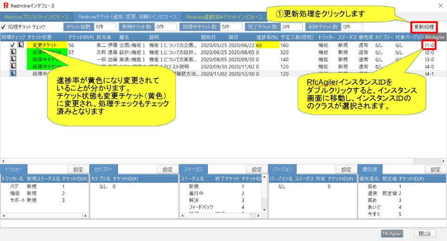The width and height of the screenshot is (447, 241).
Task: Select フィードバック row in ステータス list
Action: (220, 207)
